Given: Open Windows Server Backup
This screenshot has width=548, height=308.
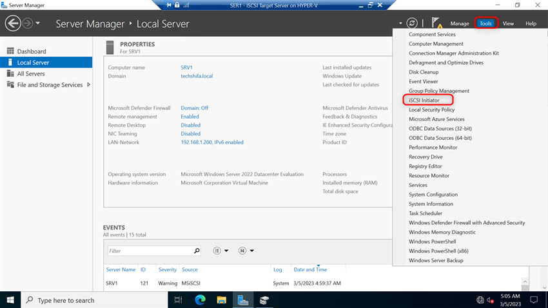Looking at the screenshot, I should (x=436, y=260).
